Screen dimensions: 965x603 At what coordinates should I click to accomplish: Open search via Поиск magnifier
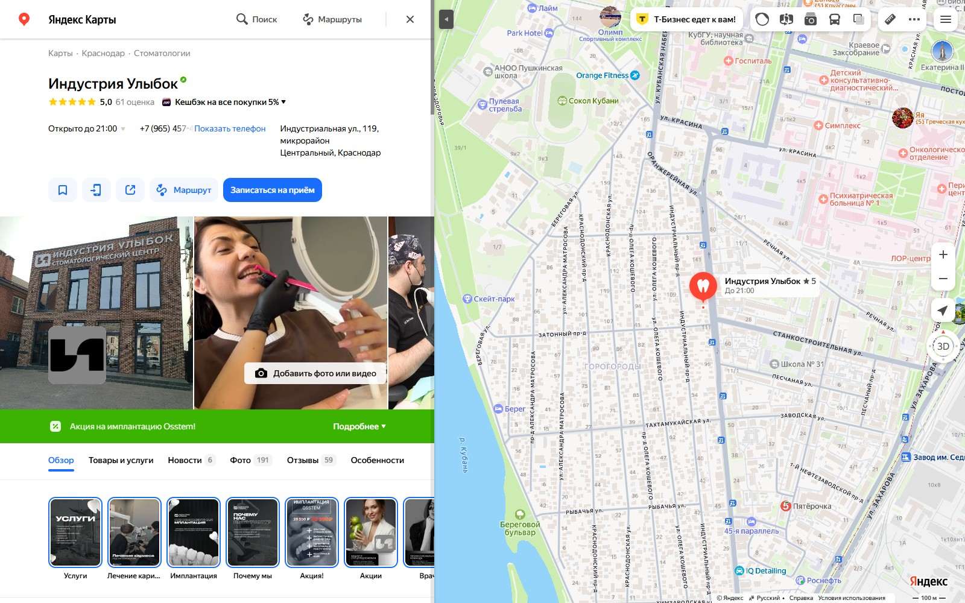256,19
